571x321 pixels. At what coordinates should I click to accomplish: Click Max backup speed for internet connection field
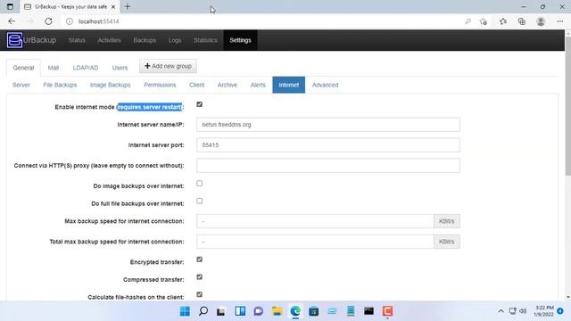(315, 221)
